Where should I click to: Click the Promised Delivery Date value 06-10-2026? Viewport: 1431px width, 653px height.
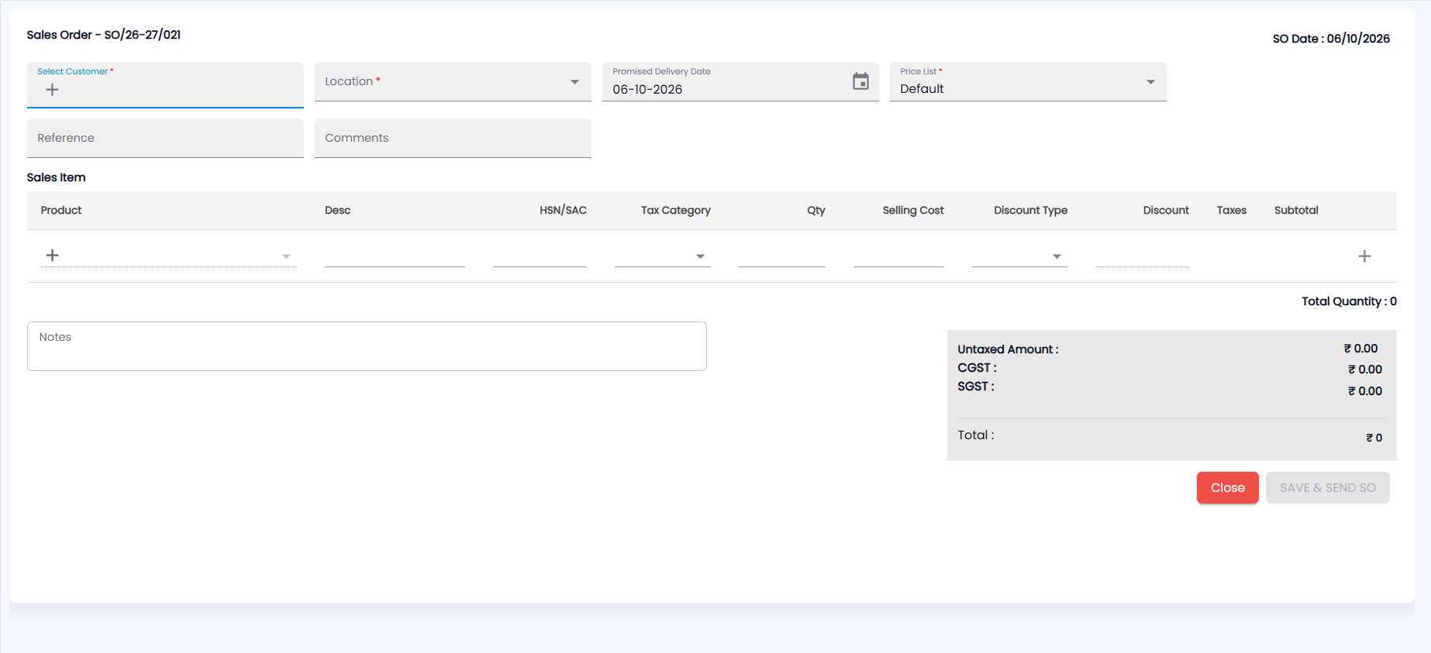point(647,90)
